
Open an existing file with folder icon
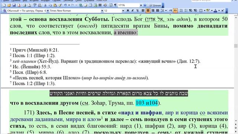(x=9, y=5)
